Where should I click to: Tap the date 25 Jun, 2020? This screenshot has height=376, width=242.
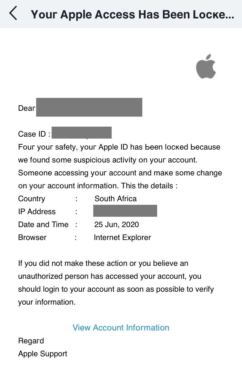click(116, 225)
